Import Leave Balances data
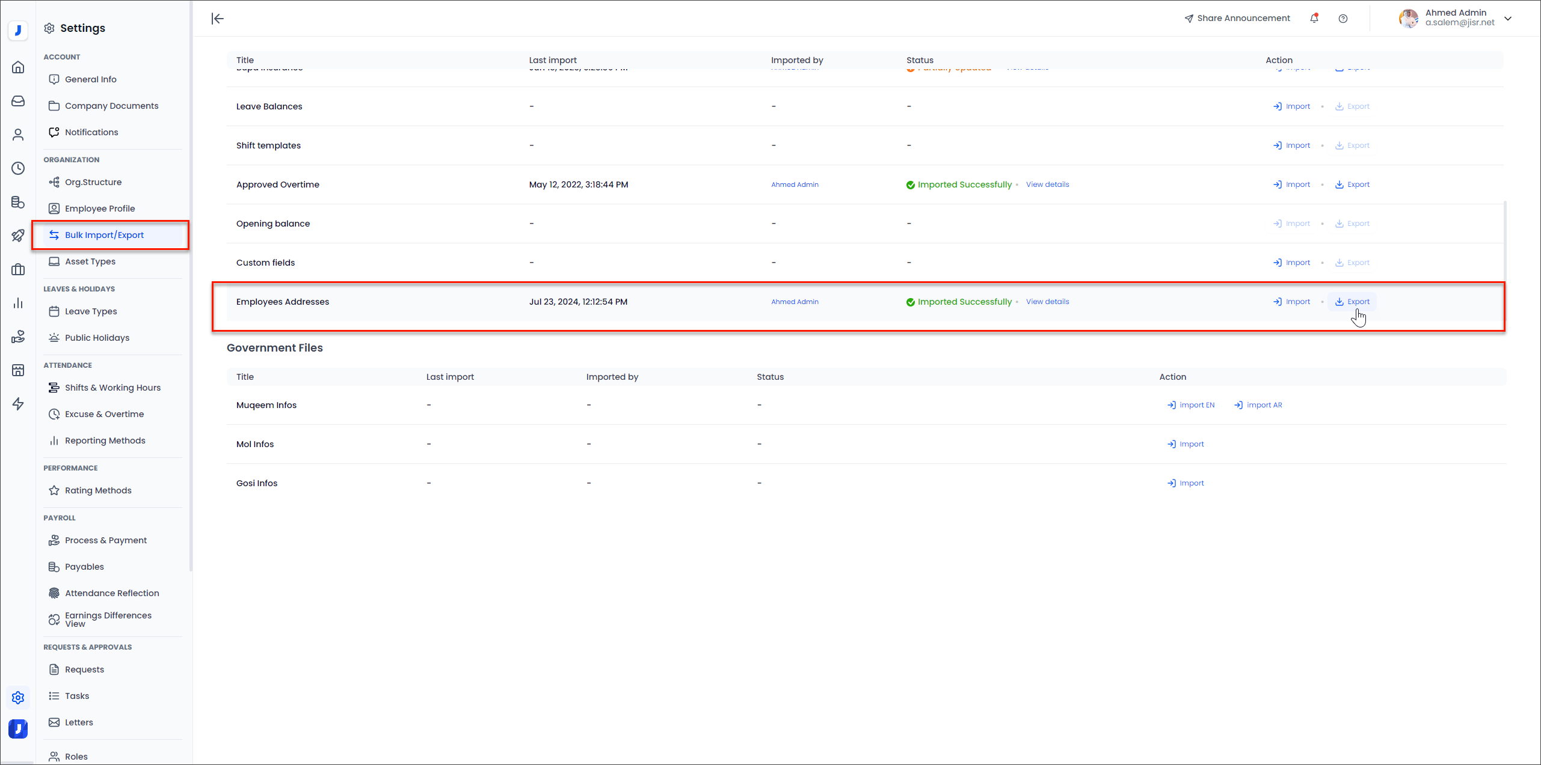 [x=1291, y=106]
